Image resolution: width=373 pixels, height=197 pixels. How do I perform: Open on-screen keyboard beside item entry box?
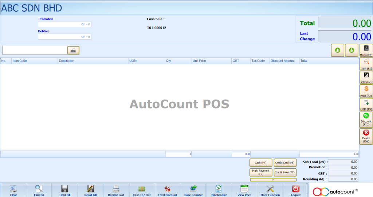coord(73,50)
